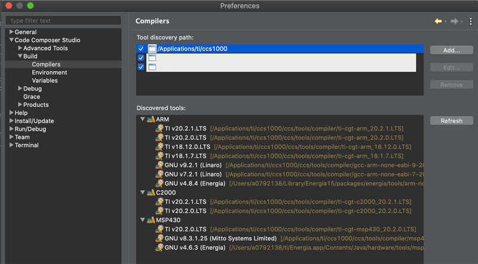Open back history dropdown arrow

point(445,22)
